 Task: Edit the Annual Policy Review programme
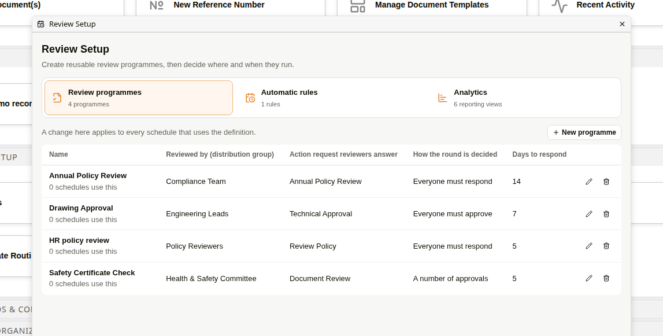point(589,182)
